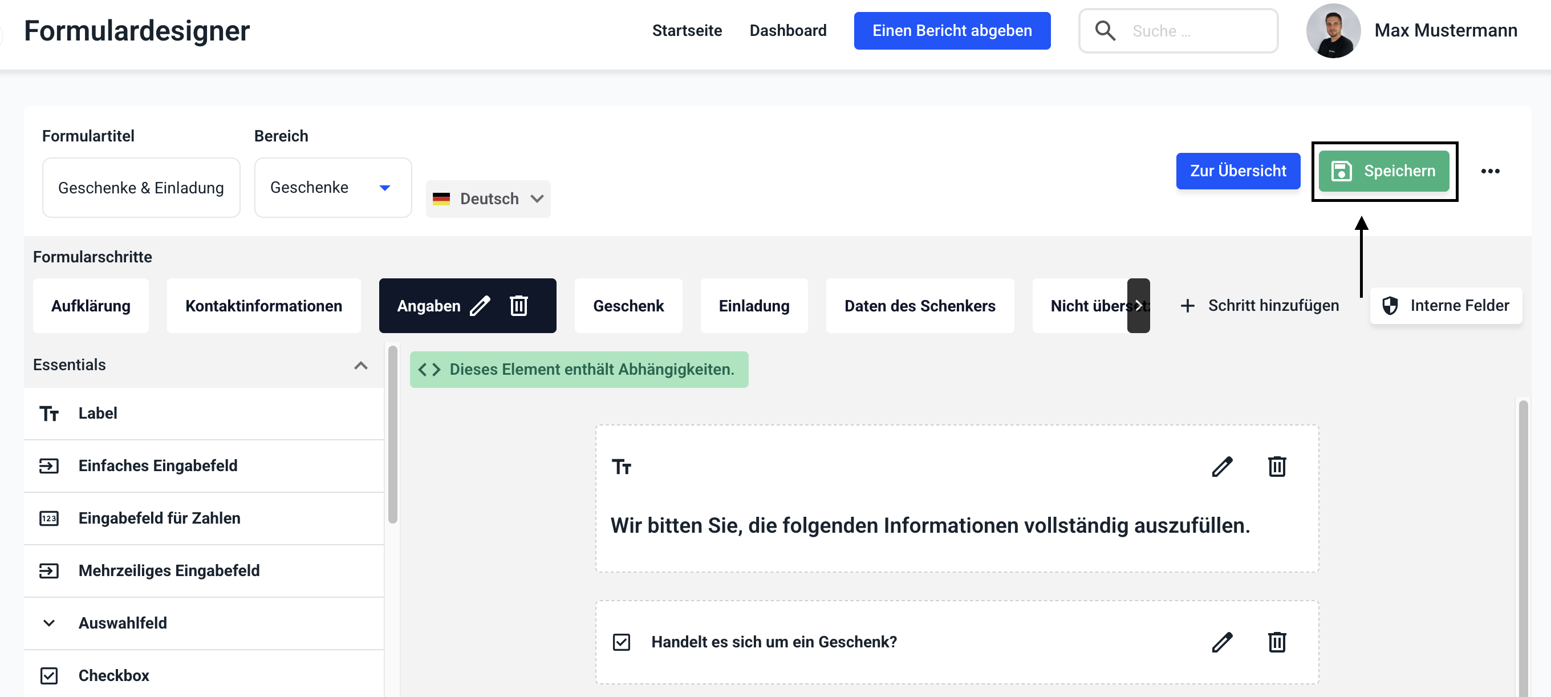Open the Deutsch language selector

point(488,199)
